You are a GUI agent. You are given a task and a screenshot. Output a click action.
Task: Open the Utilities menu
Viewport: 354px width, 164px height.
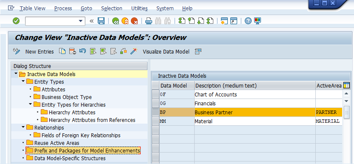[x=139, y=8]
